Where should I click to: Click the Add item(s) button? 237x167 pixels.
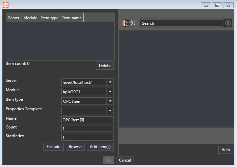click(x=100, y=147)
